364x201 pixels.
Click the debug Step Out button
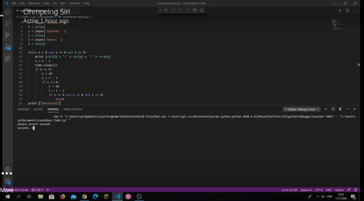point(187,10)
